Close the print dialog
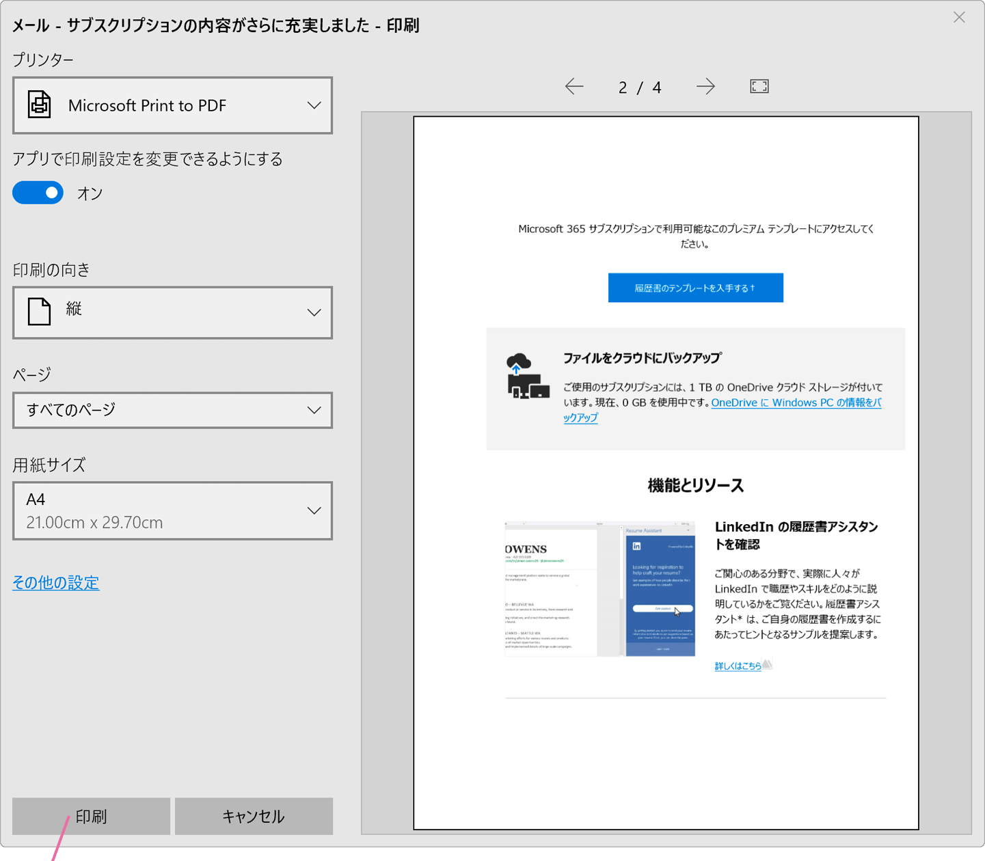Image resolution: width=985 pixels, height=861 pixels. 959,17
